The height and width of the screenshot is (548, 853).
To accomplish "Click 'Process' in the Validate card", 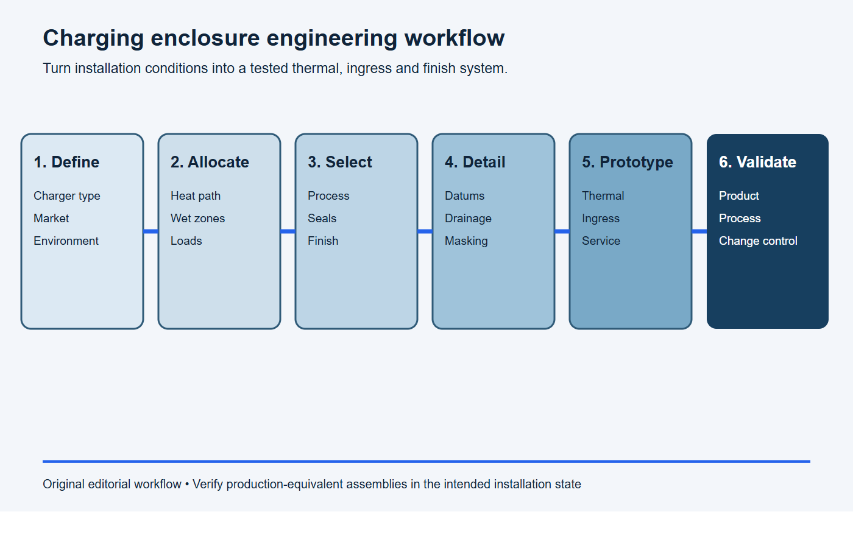I will click(740, 218).
